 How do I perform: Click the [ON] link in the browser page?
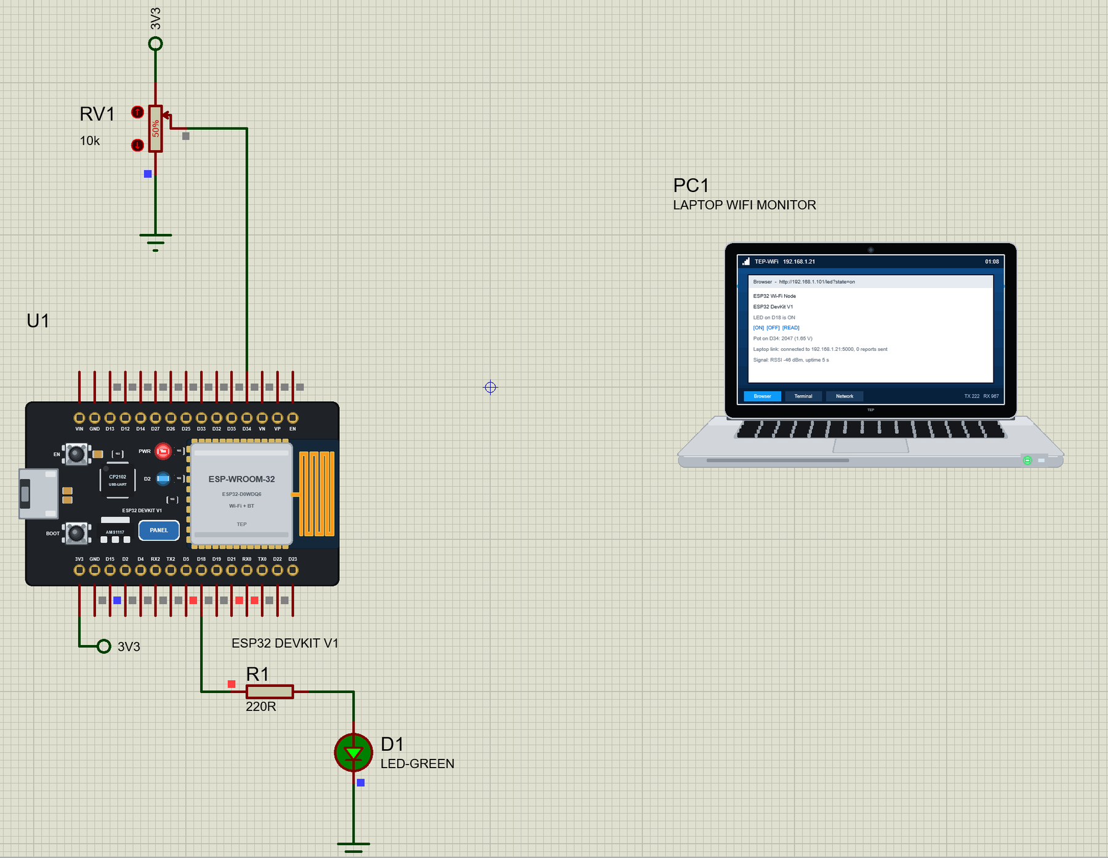tap(758, 328)
